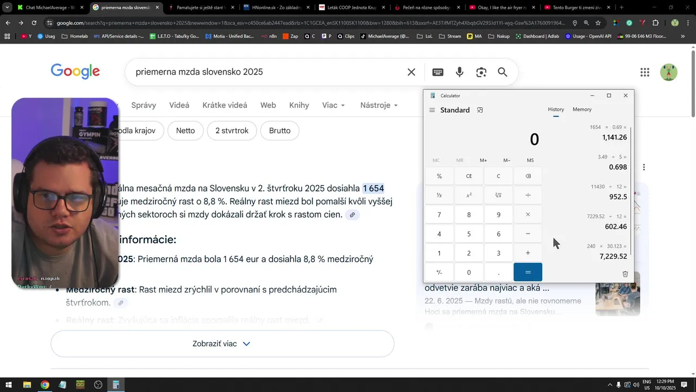This screenshot has height=392, width=696.
Task: Go back in Chrome
Action: pos(8,23)
